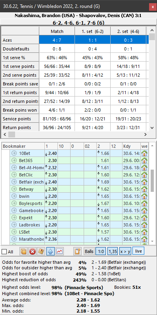Click the bookmaker list scroll down arrow

pos(152,241)
